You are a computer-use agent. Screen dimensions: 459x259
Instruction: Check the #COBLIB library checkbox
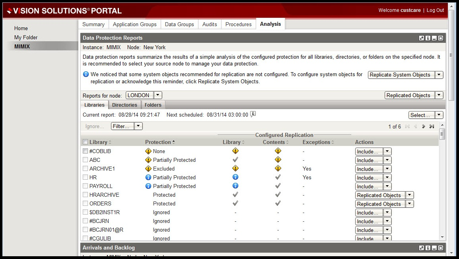85,151
